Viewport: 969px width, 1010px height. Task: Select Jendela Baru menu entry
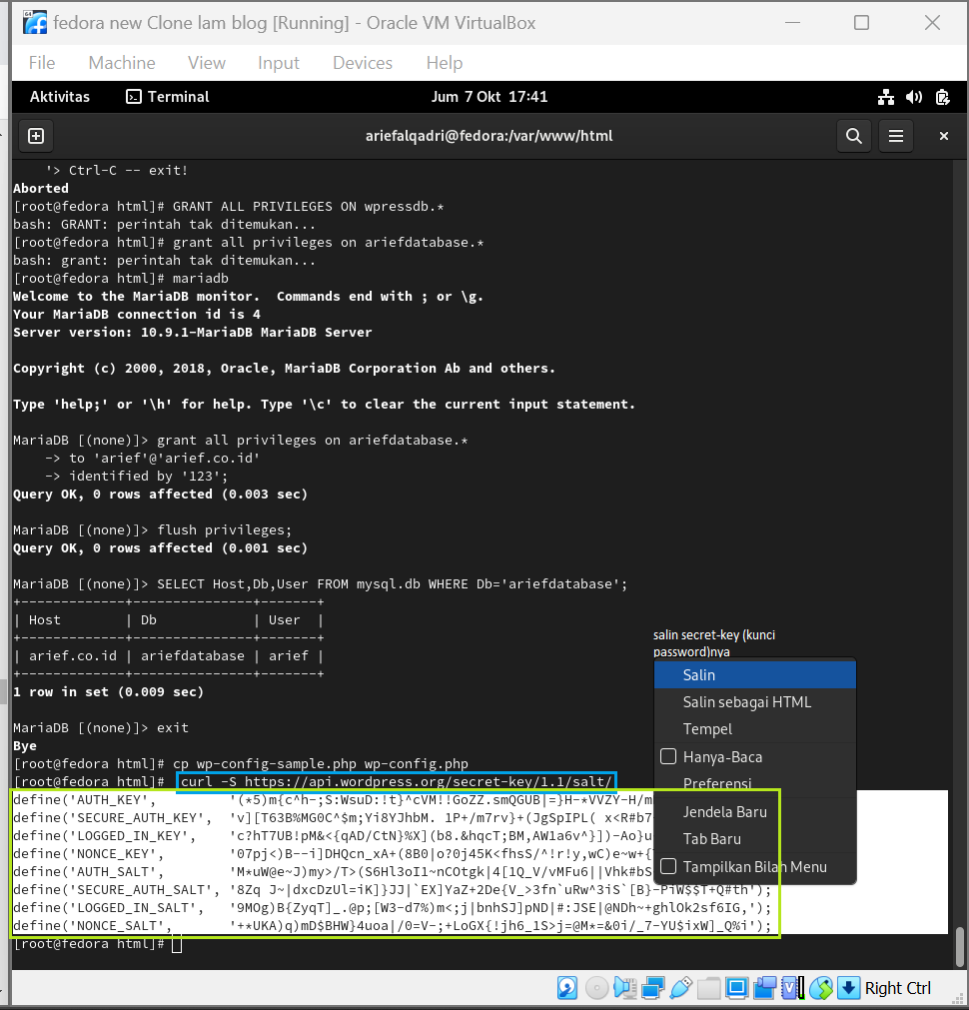point(754,811)
